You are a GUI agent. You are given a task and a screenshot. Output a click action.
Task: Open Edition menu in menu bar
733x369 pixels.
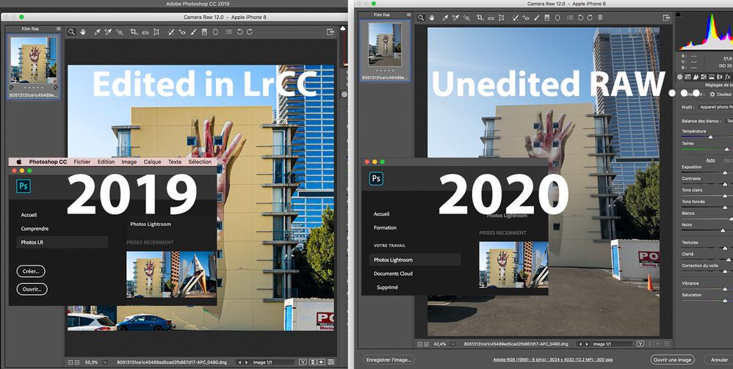click(x=106, y=161)
